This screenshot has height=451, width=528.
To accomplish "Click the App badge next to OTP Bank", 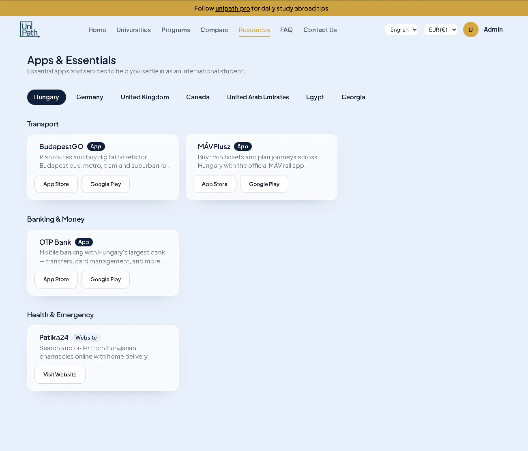I will click(84, 242).
